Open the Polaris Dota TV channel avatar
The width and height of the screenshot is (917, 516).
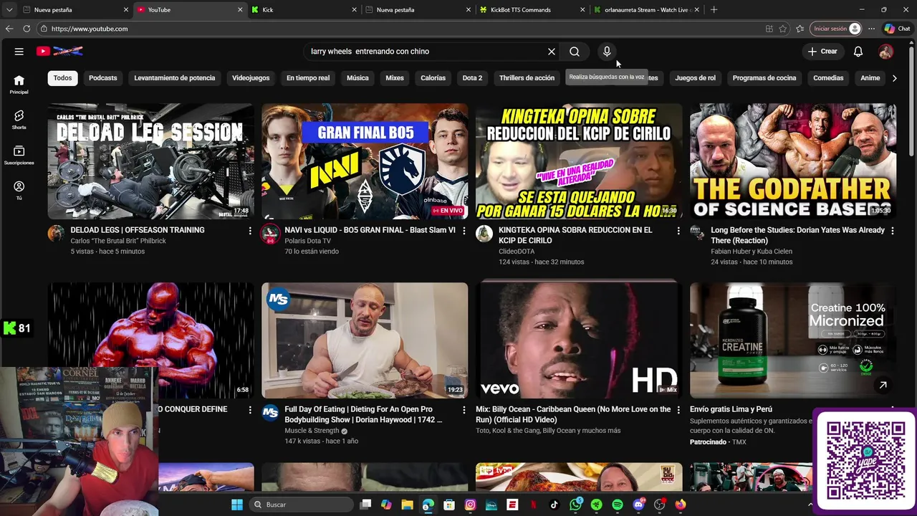270,234
